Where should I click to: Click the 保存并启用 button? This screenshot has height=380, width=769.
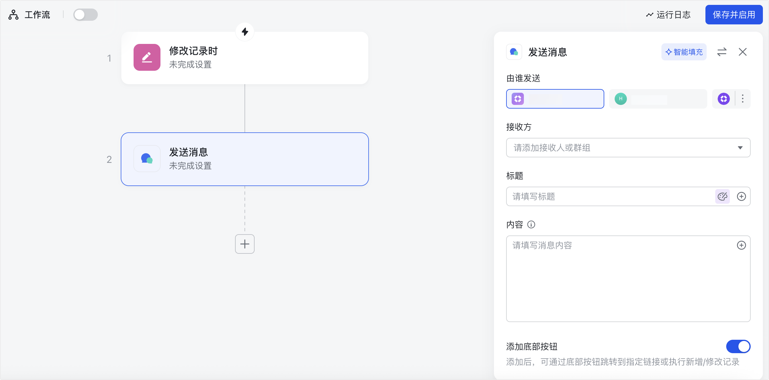point(734,15)
